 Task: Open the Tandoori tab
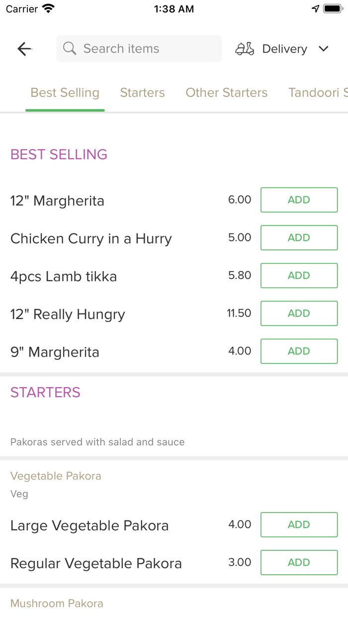[317, 93]
